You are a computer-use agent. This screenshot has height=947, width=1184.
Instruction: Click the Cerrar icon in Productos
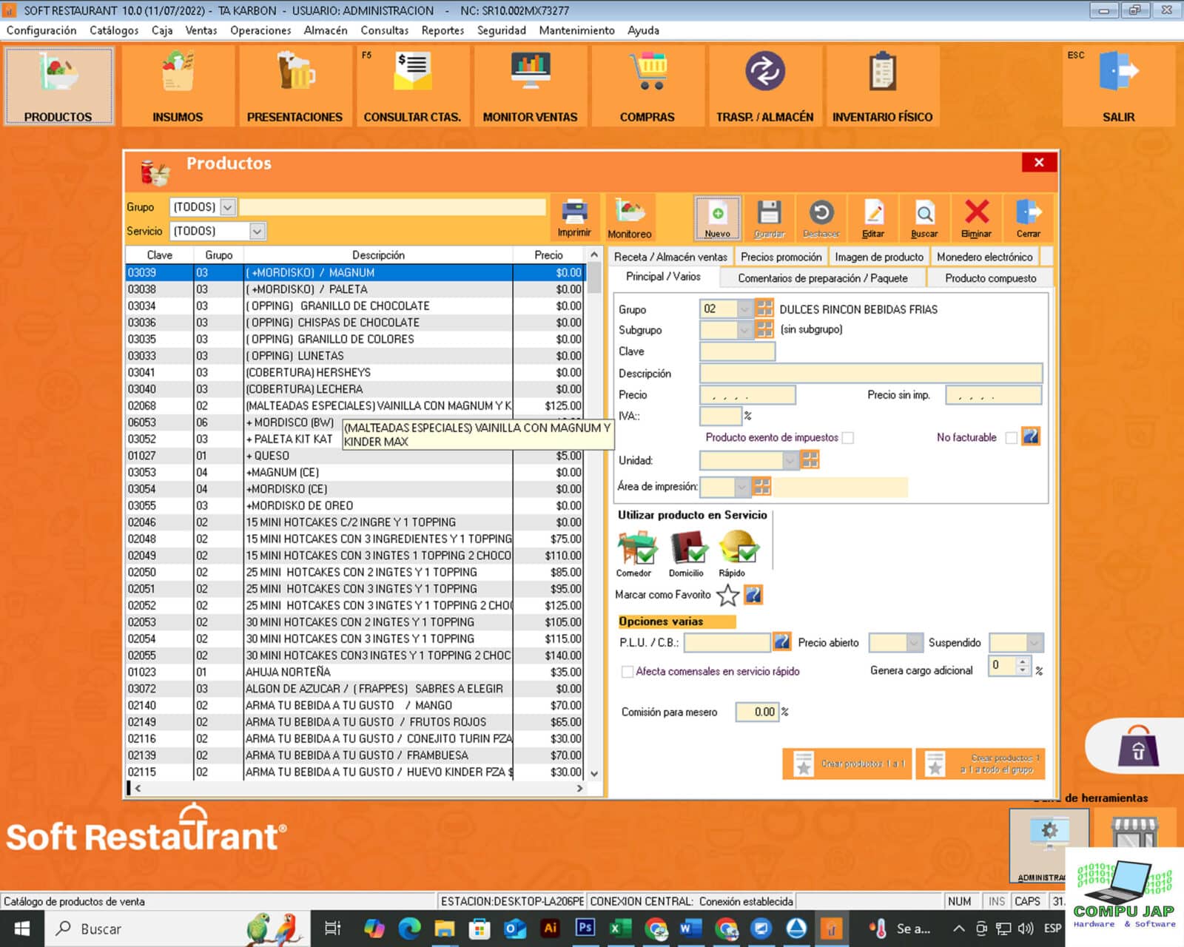pyautogui.click(x=1028, y=218)
